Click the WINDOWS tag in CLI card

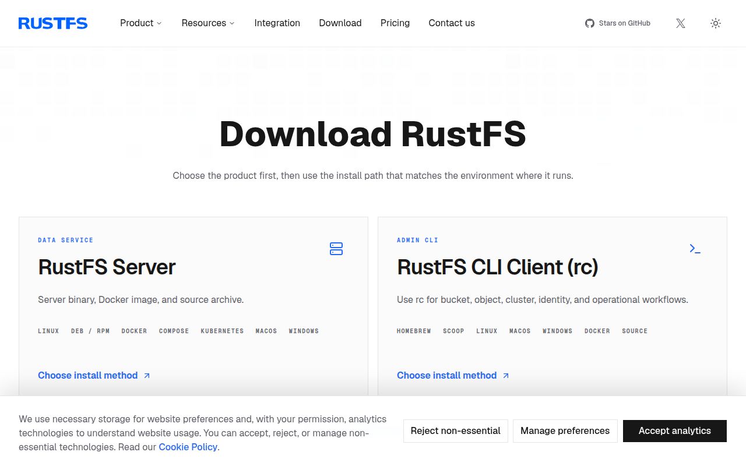pos(558,331)
